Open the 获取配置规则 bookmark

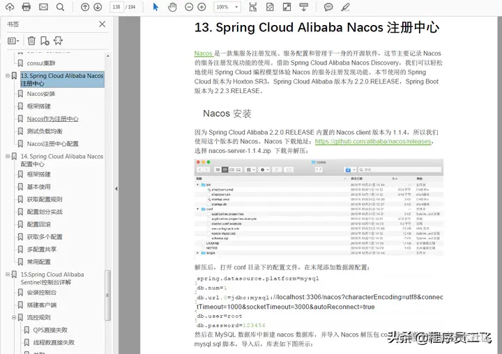pyautogui.click(x=45, y=199)
